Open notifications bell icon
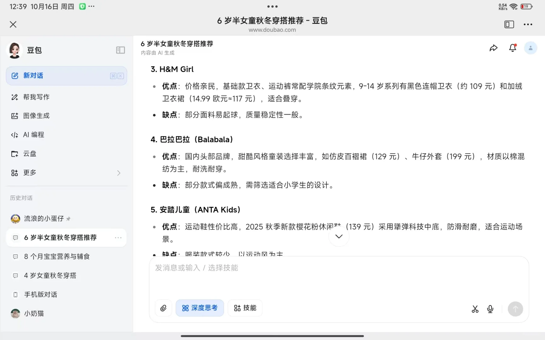The width and height of the screenshot is (545, 340). [x=513, y=48]
